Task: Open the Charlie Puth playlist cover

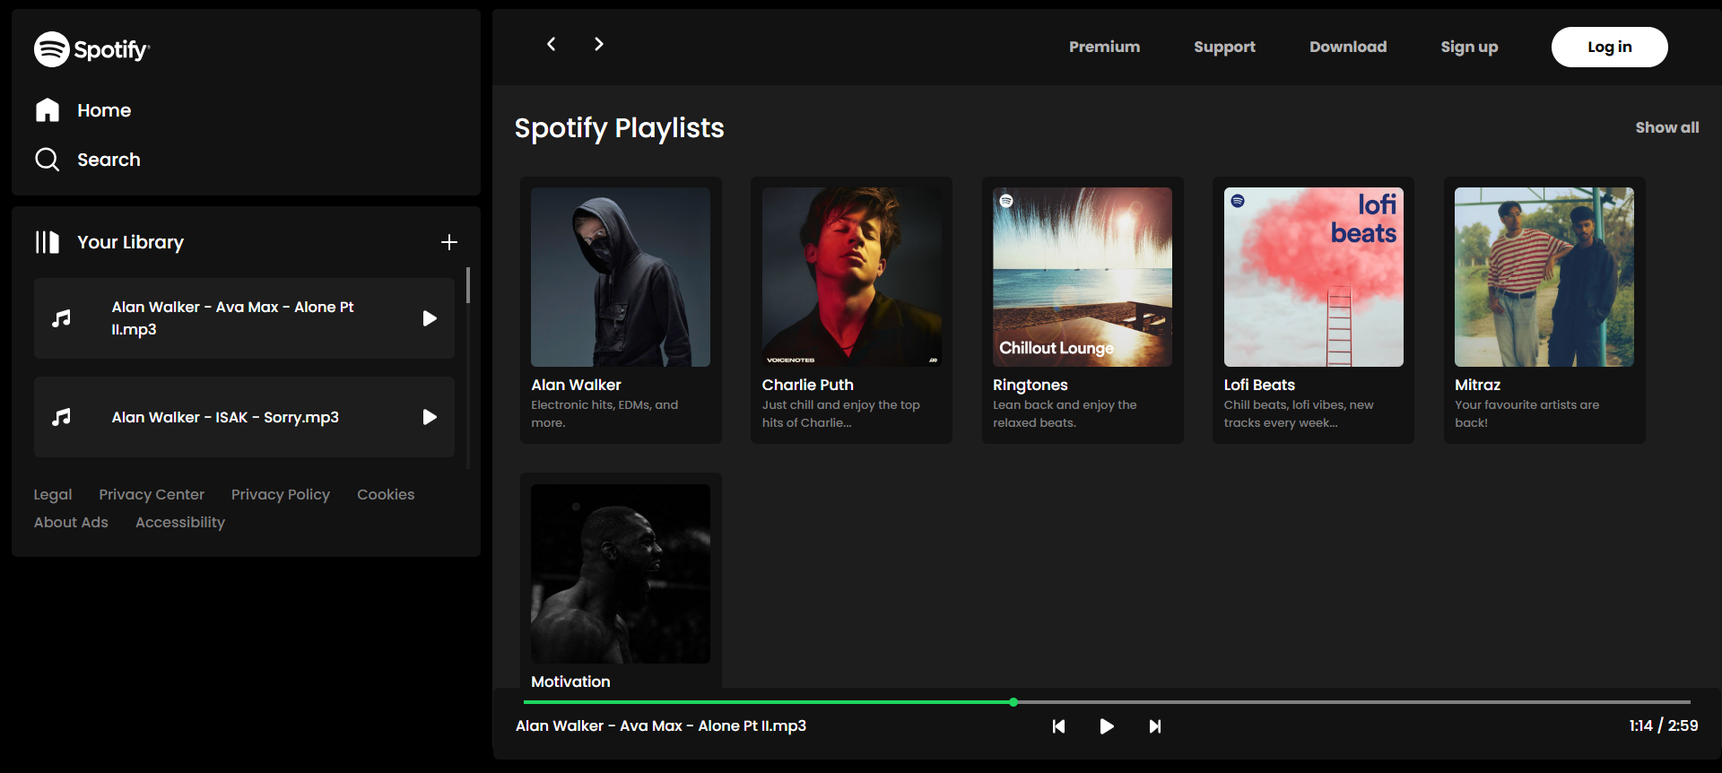Action: 852,277
